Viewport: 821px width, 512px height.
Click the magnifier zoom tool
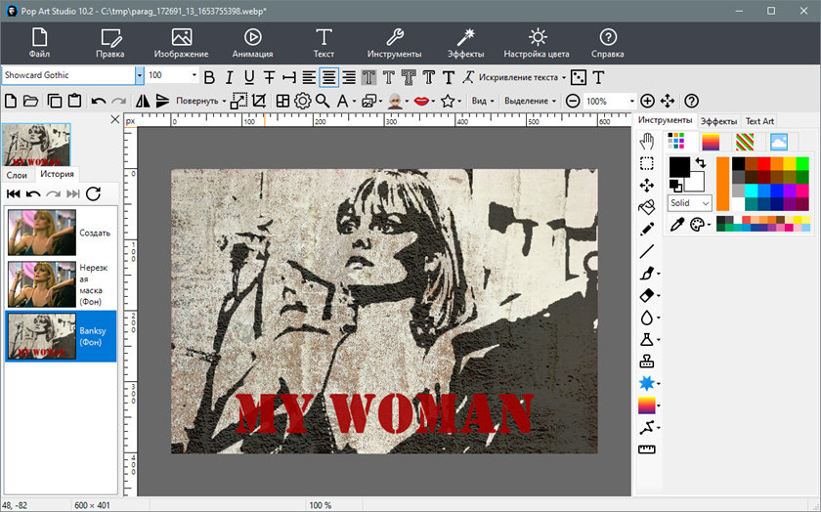[x=323, y=101]
